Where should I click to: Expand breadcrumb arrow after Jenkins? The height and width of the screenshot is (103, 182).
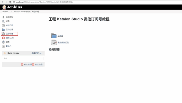pyautogui.click(x=11, y=11)
